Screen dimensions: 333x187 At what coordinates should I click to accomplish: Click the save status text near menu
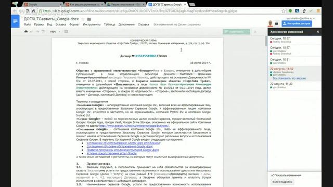[x=177, y=24]
